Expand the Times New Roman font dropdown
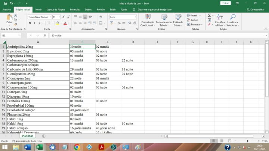 pos(50,17)
